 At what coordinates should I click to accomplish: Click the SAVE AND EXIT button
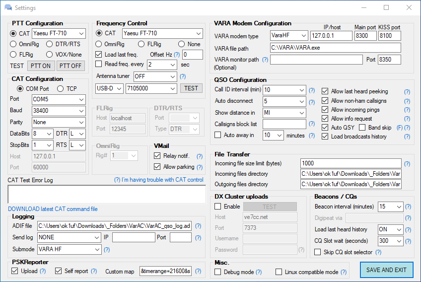386,270
